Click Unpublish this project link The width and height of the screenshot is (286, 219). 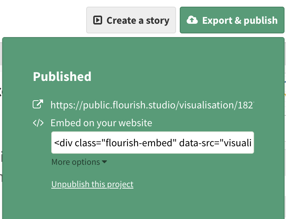[92, 184]
